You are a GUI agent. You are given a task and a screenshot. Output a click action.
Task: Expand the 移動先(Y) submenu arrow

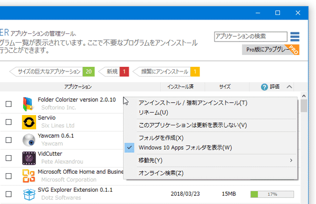(x=291, y=160)
